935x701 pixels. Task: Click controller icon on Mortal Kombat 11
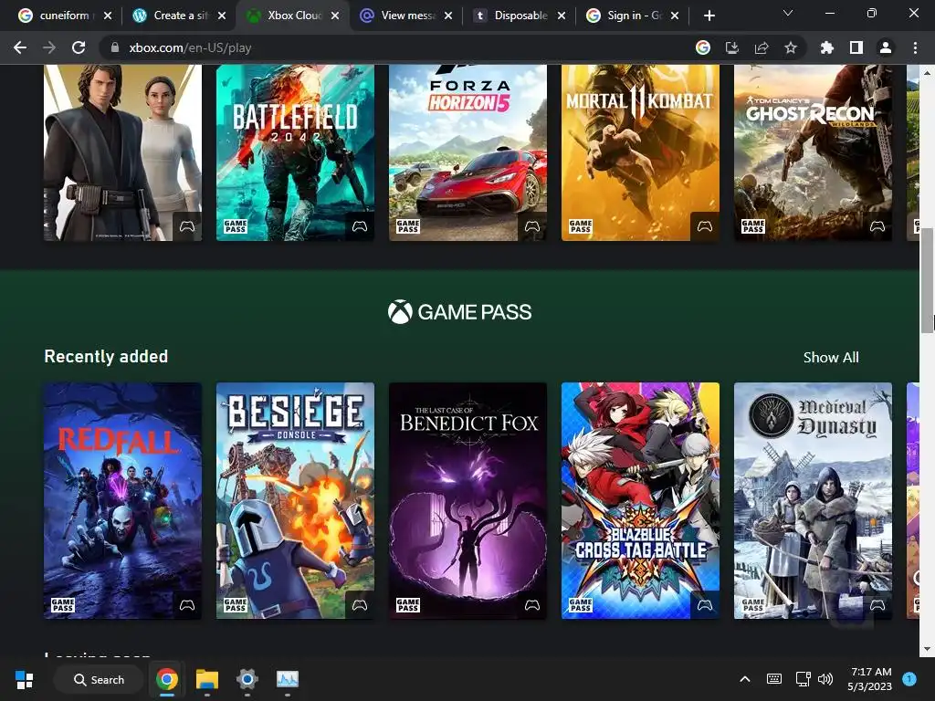point(705,226)
